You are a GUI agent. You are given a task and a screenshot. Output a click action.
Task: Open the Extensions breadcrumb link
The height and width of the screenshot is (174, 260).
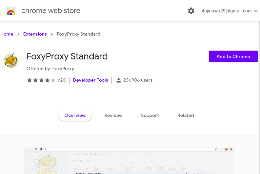pos(35,34)
